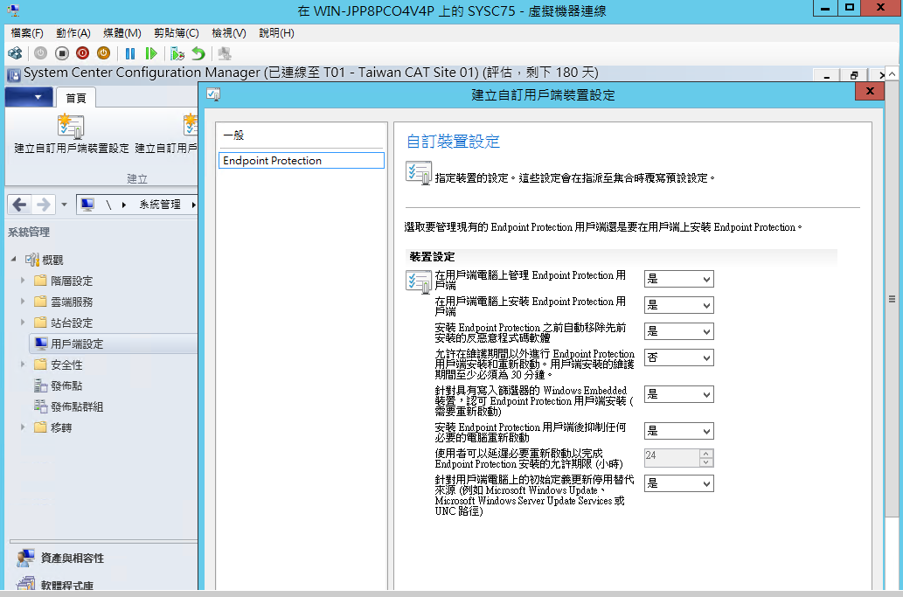Open the blue application menu dropdown
Viewport: 903px width, 597px height.
(x=29, y=97)
